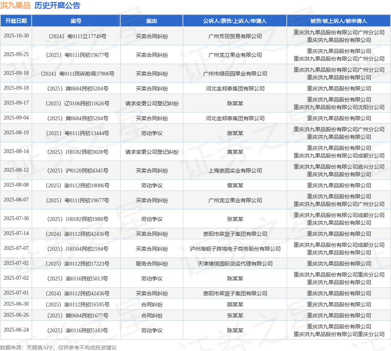Click the date cell 2025-07-01

point(16,293)
